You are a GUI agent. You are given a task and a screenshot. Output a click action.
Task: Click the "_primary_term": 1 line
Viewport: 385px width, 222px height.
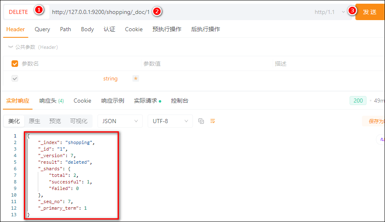point(63,208)
